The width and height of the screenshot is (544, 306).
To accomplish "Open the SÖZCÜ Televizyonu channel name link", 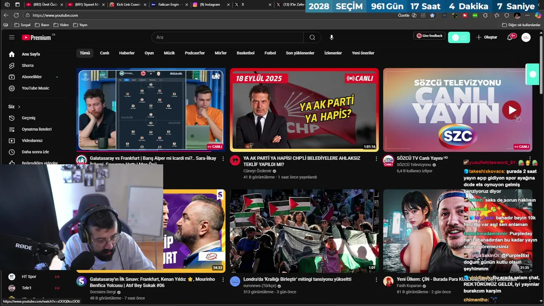I will tap(414, 164).
